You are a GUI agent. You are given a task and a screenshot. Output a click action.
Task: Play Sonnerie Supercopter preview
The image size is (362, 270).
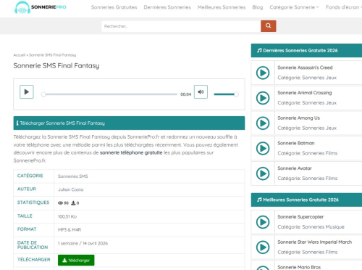pos(263,222)
